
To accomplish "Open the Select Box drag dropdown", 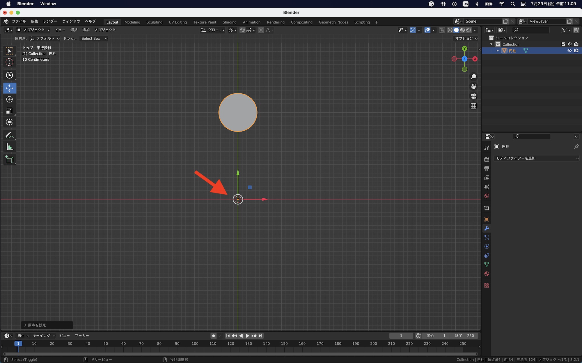I will click(x=94, y=38).
